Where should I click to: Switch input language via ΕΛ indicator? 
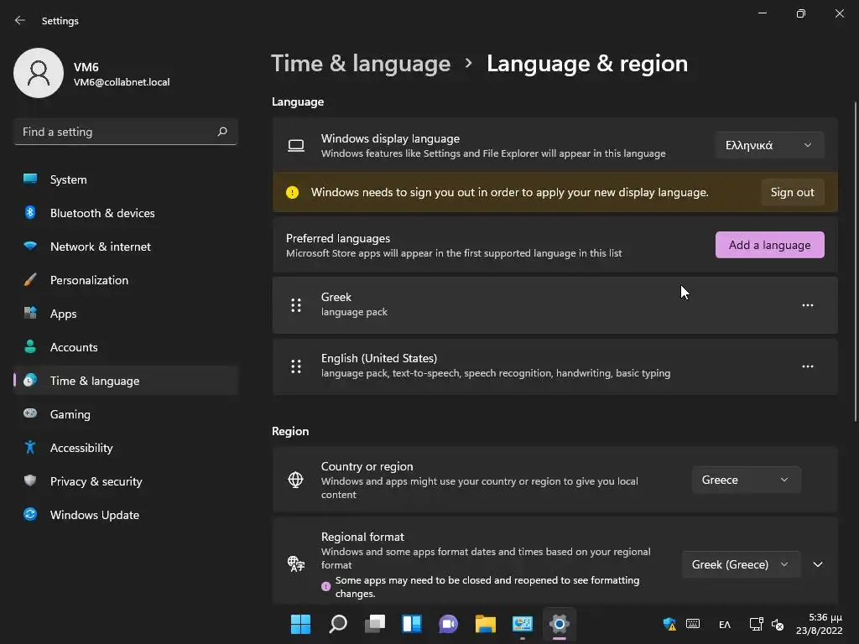coord(724,624)
